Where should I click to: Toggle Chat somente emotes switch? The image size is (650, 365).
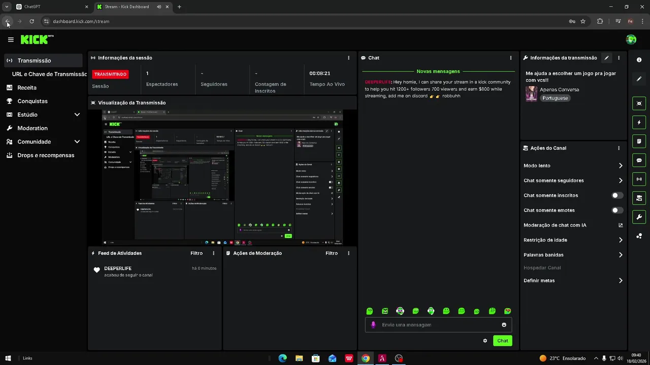tap(617, 210)
